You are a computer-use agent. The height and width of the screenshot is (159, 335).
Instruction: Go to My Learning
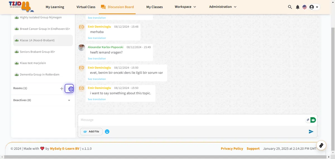click(55, 7)
